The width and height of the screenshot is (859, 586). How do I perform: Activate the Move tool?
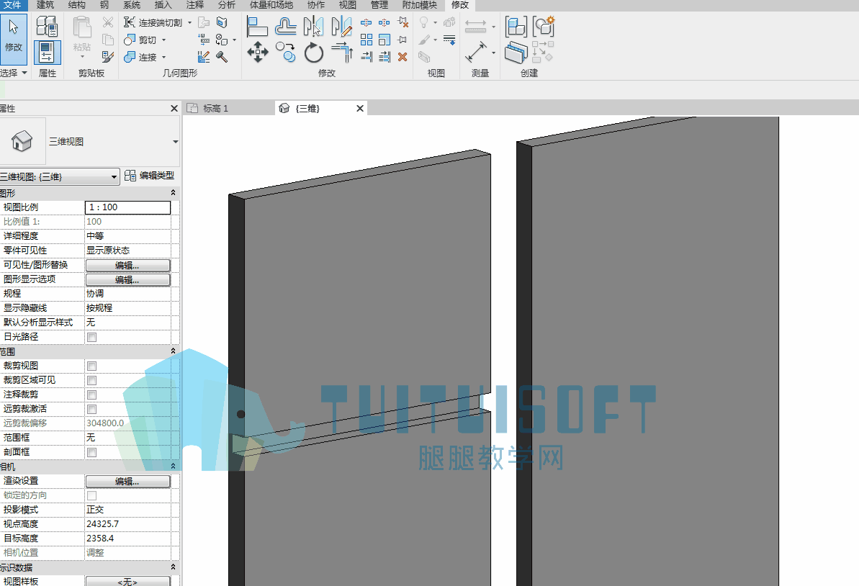click(258, 53)
